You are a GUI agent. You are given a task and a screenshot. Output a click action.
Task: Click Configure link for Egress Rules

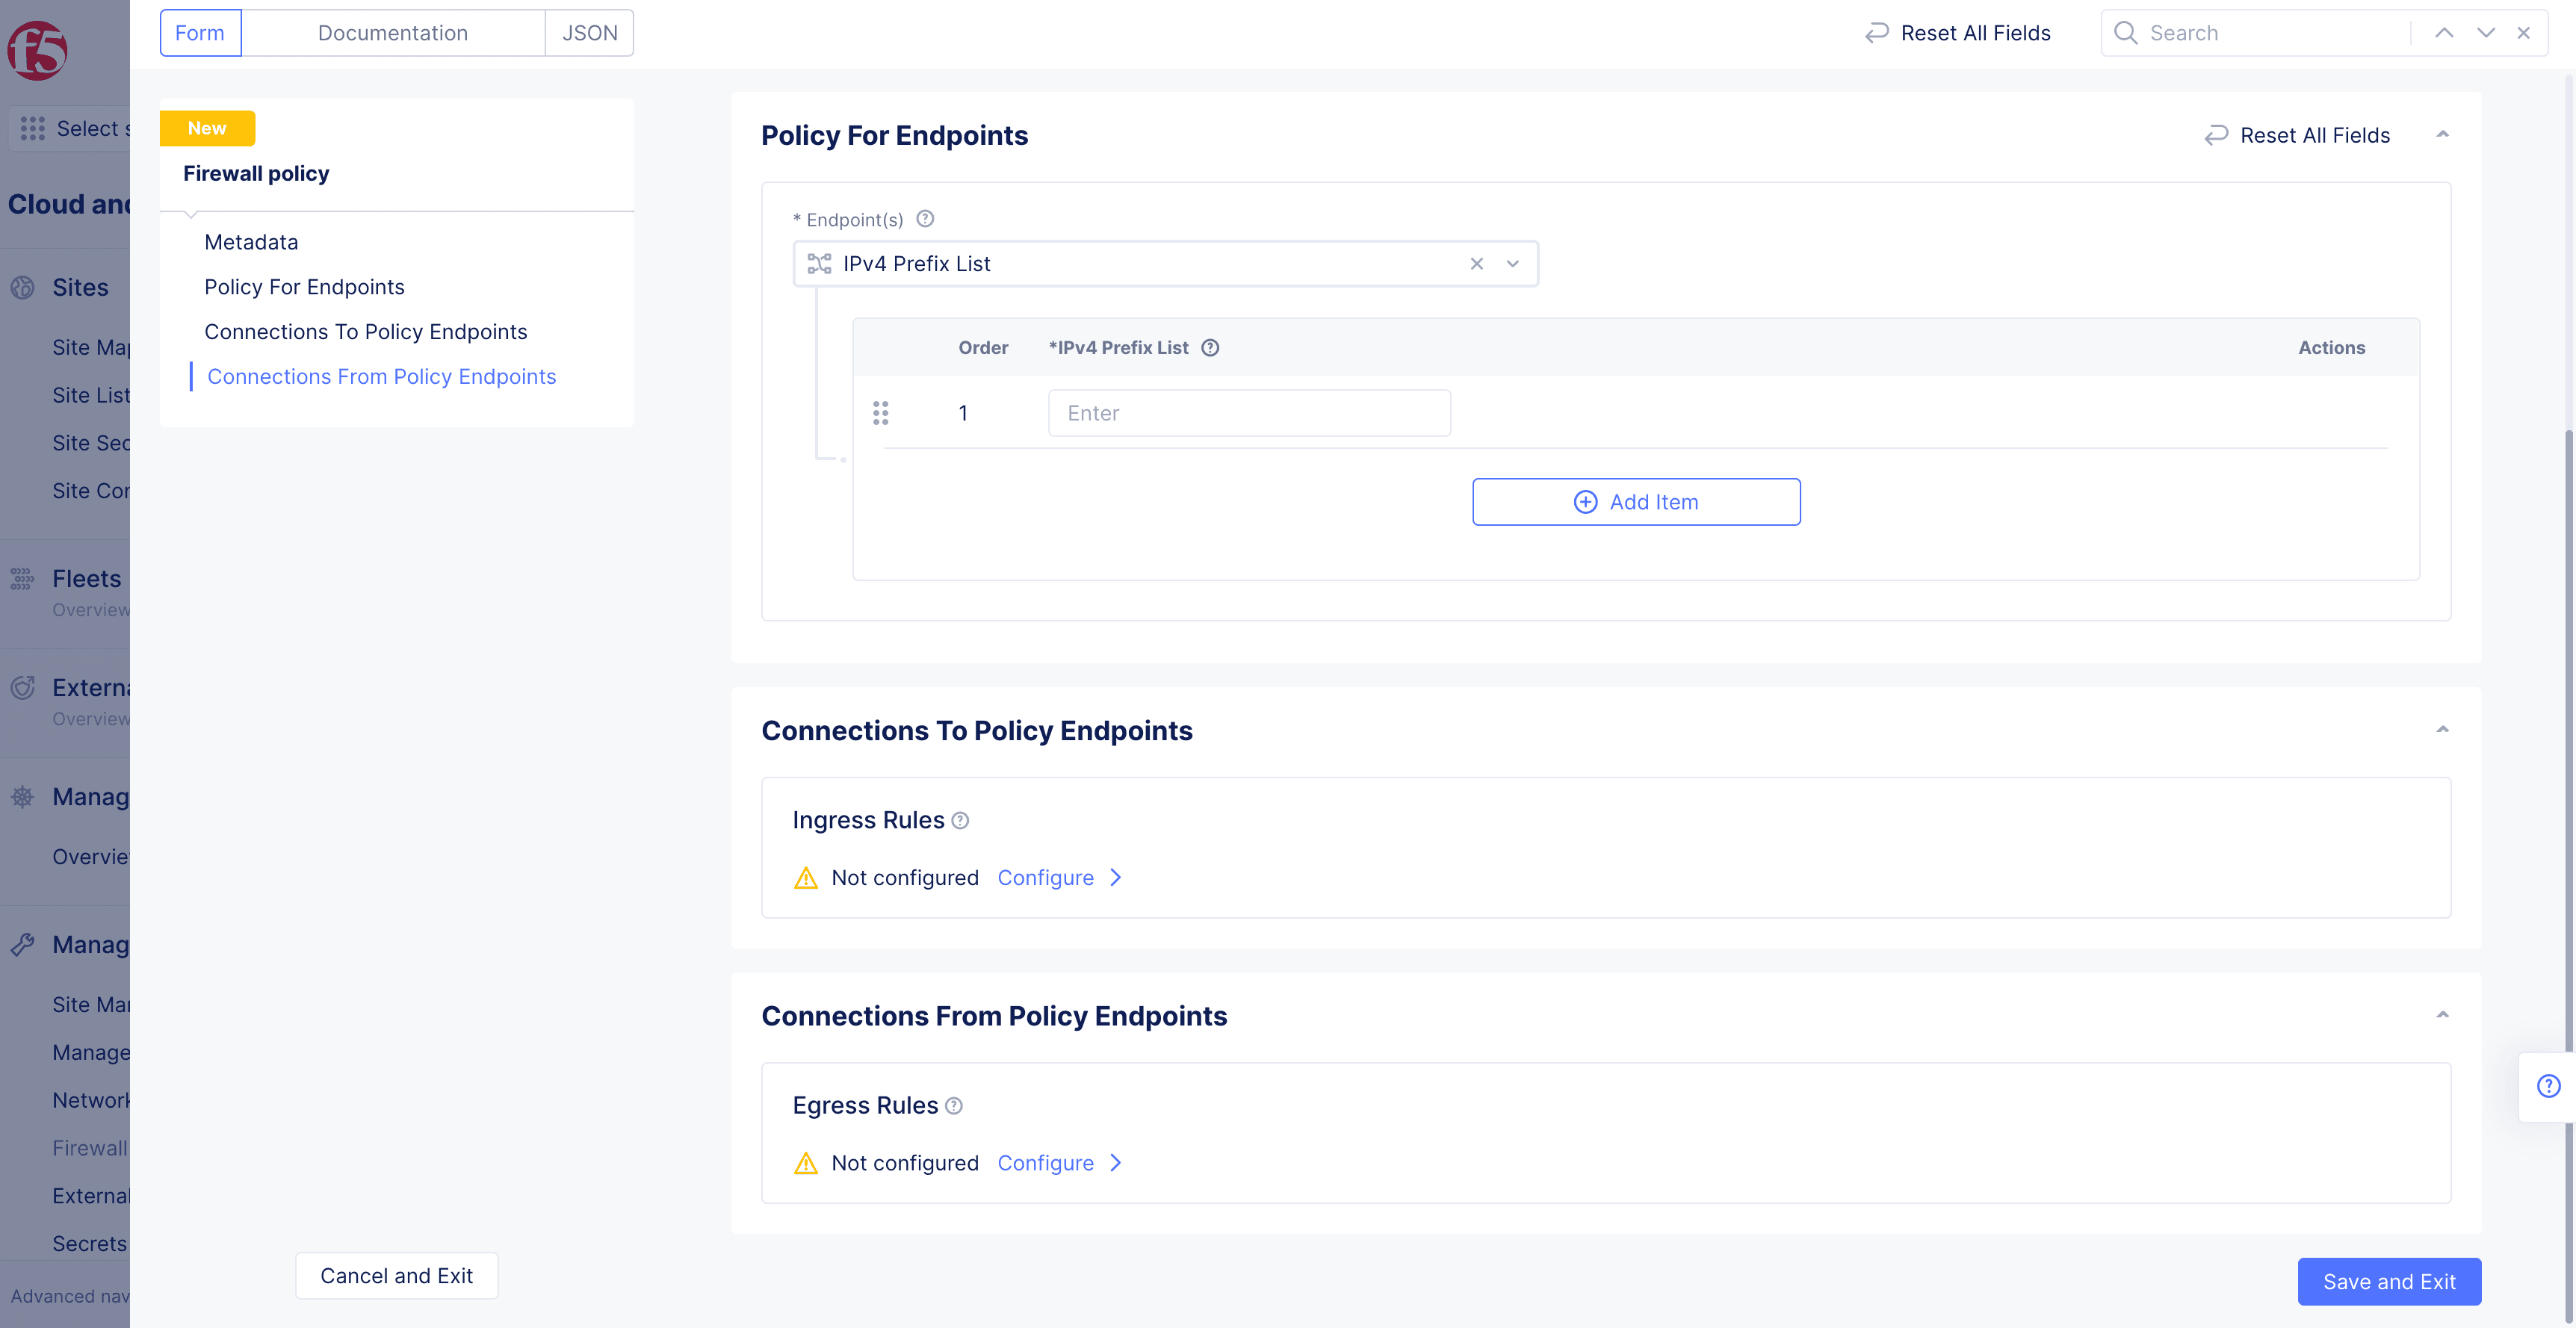point(1045,1162)
